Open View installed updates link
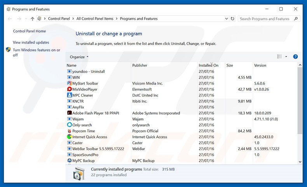Image resolution: width=307 pixels, height=187 pixels. click(x=31, y=42)
